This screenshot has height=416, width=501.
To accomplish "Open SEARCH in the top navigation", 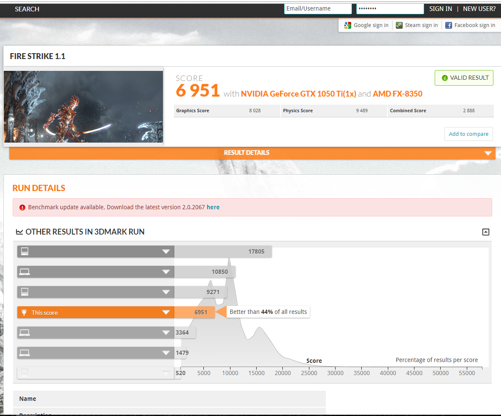I will point(27,9).
